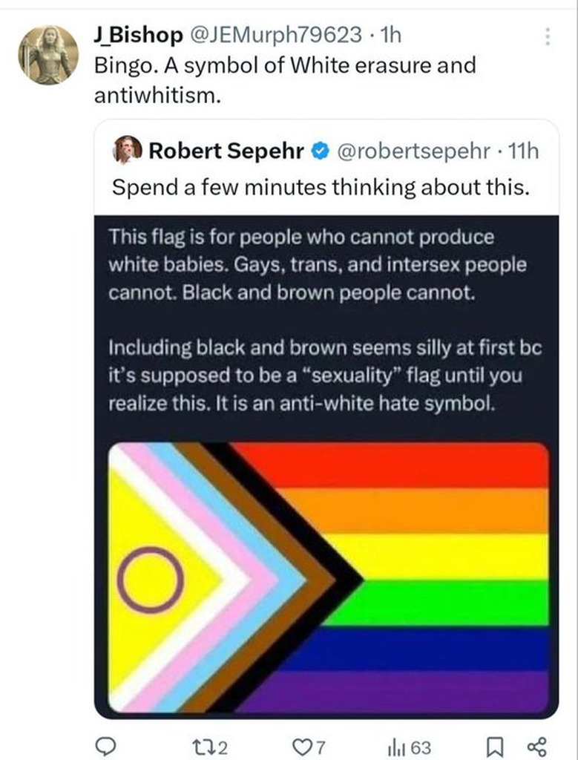Viewport: 578px width, 760px height.
Task: Open J_Bishop's profile avatar
Action: pyautogui.click(x=48, y=56)
